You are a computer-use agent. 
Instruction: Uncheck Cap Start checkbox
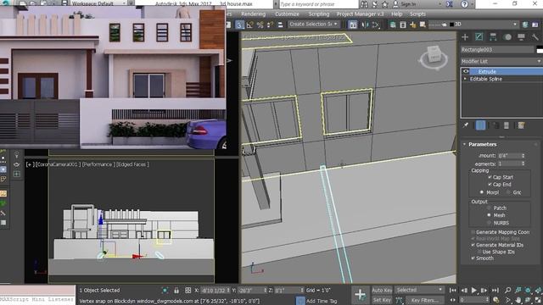(x=490, y=177)
